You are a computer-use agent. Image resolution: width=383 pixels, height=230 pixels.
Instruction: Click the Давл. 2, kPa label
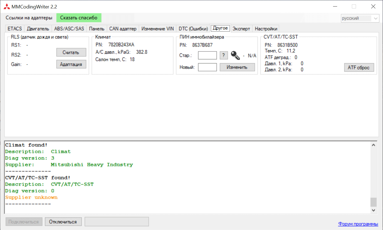(x=278, y=70)
